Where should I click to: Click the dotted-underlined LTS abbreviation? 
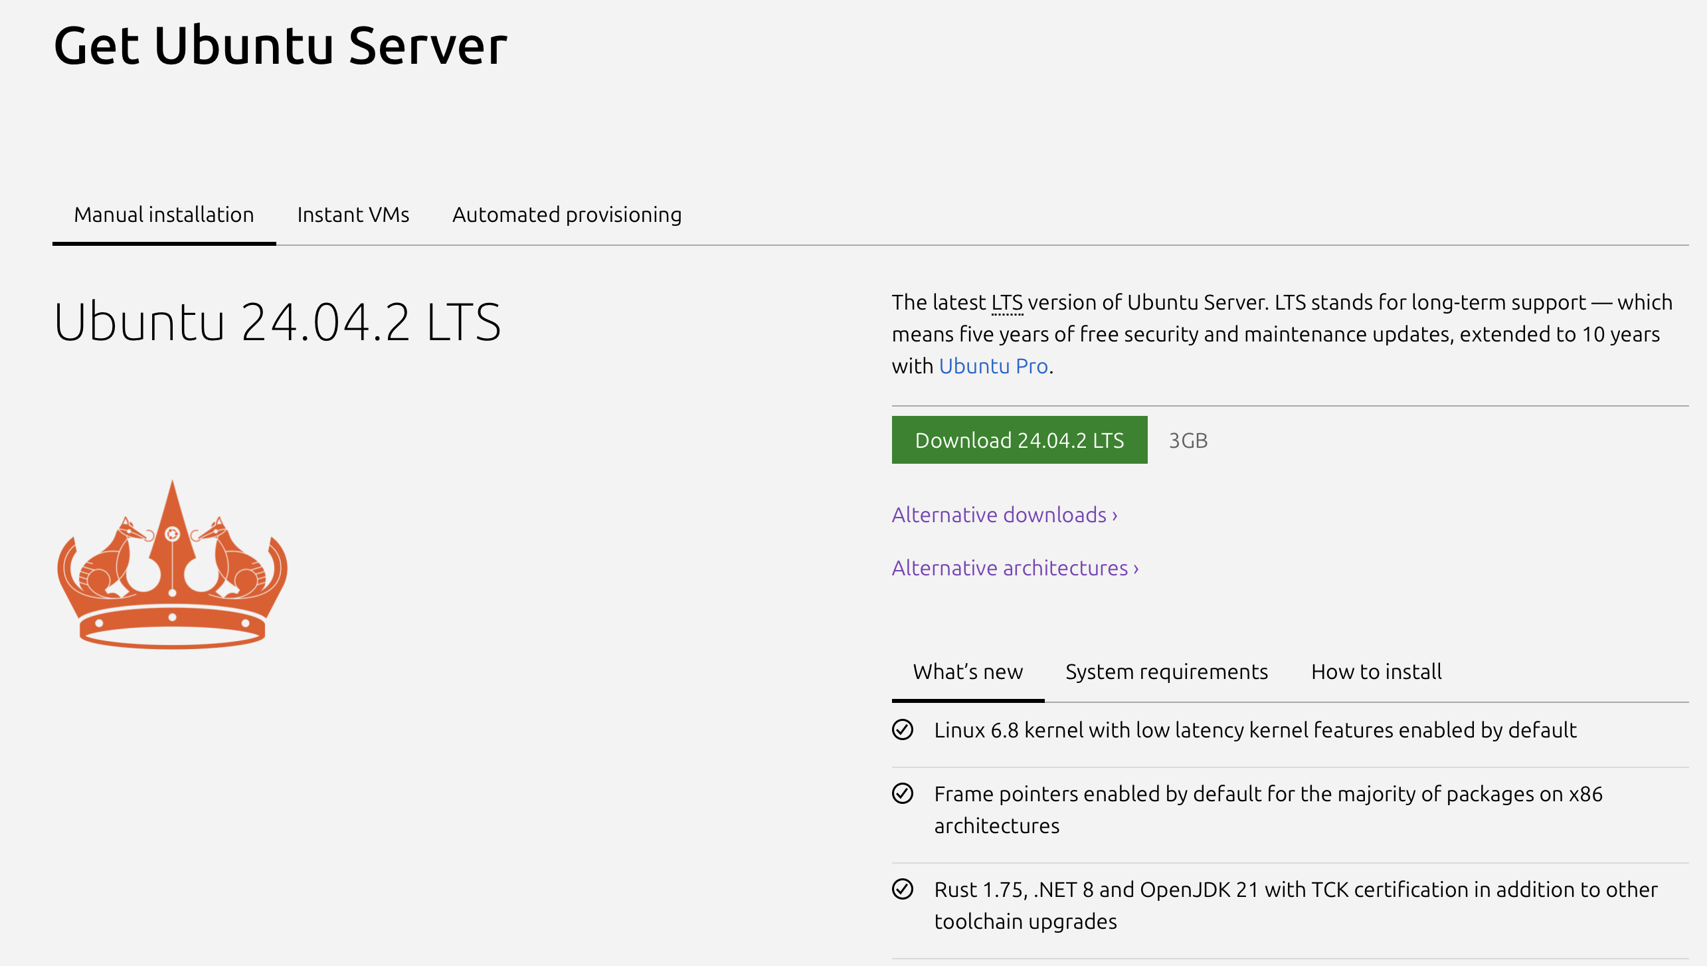pyautogui.click(x=1007, y=303)
